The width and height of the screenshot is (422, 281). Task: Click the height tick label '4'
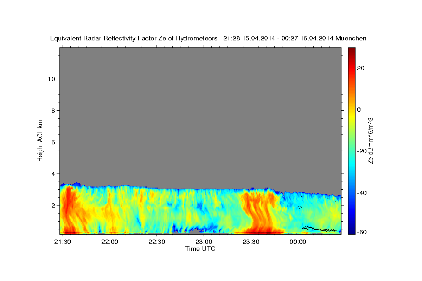tap(53, 174)
